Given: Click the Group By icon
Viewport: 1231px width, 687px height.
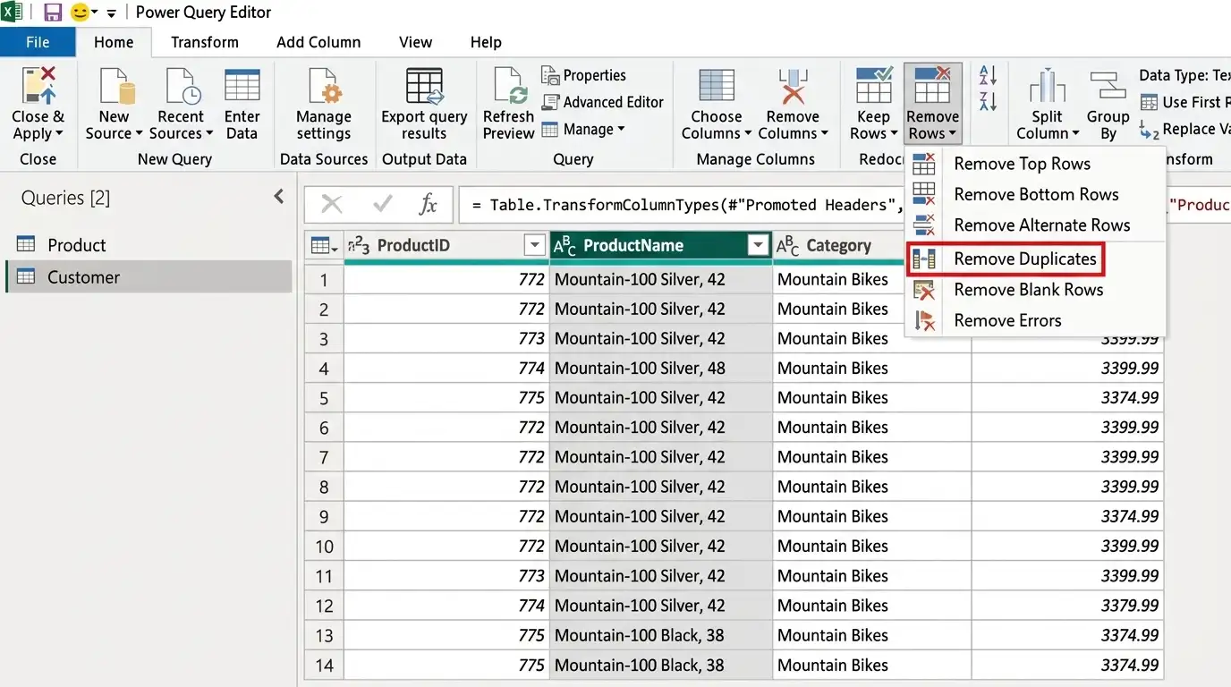Looking at the screenshot, I should (1108, 87).
